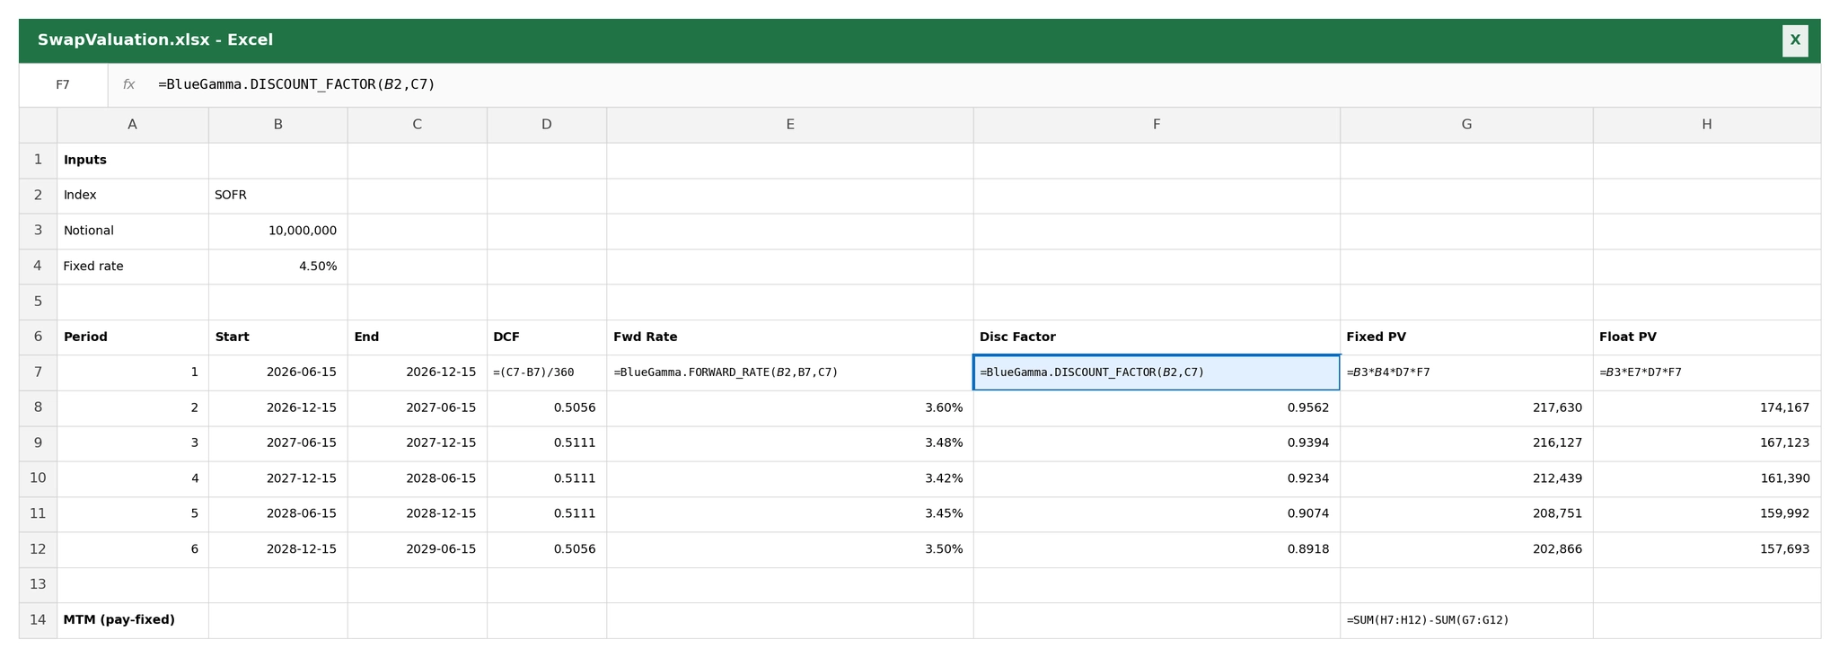Select the notional value 10,000,000
The image size is (1839, 657).
278,232
